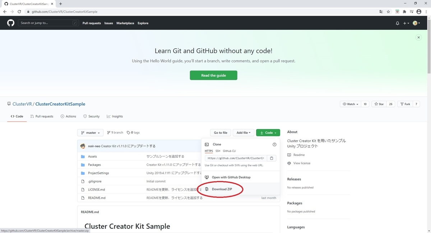Open the Security tab
The width and height of the screenshot is (431, 233).
[x=91, y=116]
